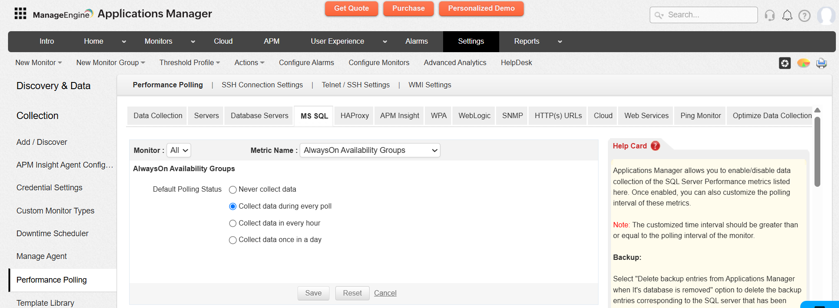Expand the New Monitor Group menu

[110, 63]
